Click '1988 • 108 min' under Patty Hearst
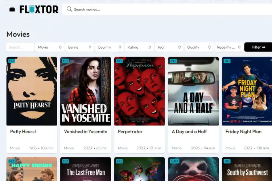 (x=41, y=148)
